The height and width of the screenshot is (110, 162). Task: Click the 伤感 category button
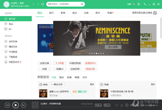tap(45, 69)
